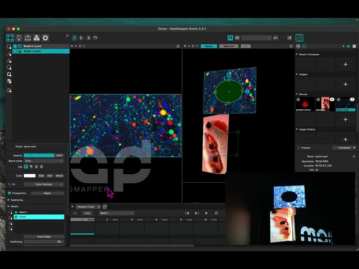
Task: Open the Color Controls dropdown
Action: point(44,184)
